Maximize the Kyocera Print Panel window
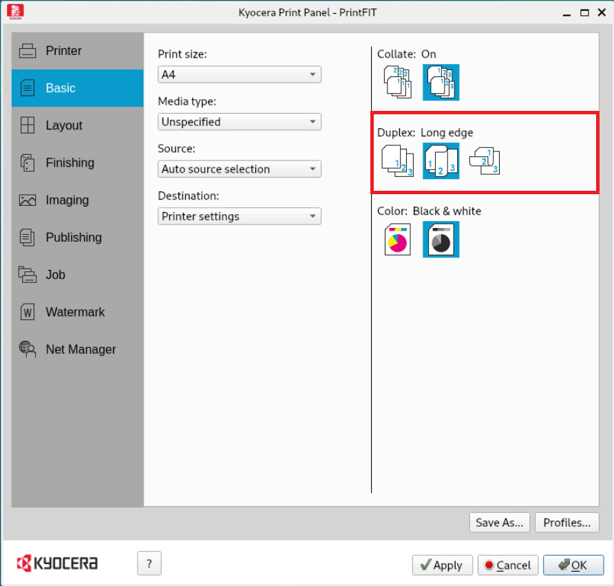The image size is (614, 586). [x=584, y=13]
